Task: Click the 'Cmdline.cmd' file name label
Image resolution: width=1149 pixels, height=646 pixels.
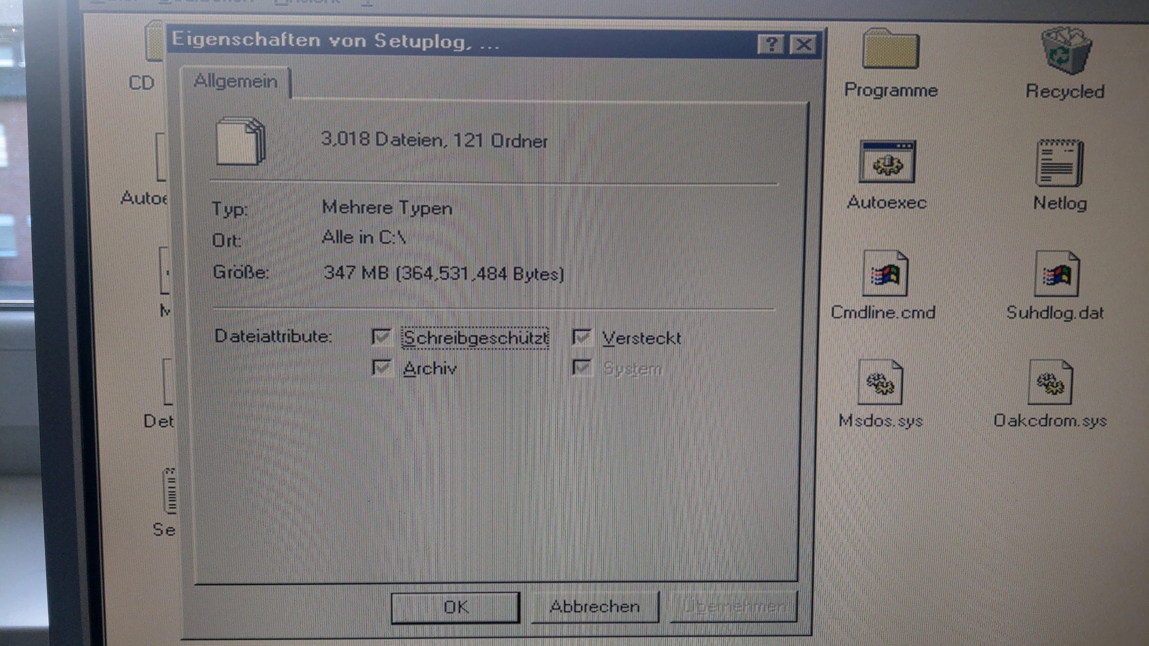Action: 883,313
